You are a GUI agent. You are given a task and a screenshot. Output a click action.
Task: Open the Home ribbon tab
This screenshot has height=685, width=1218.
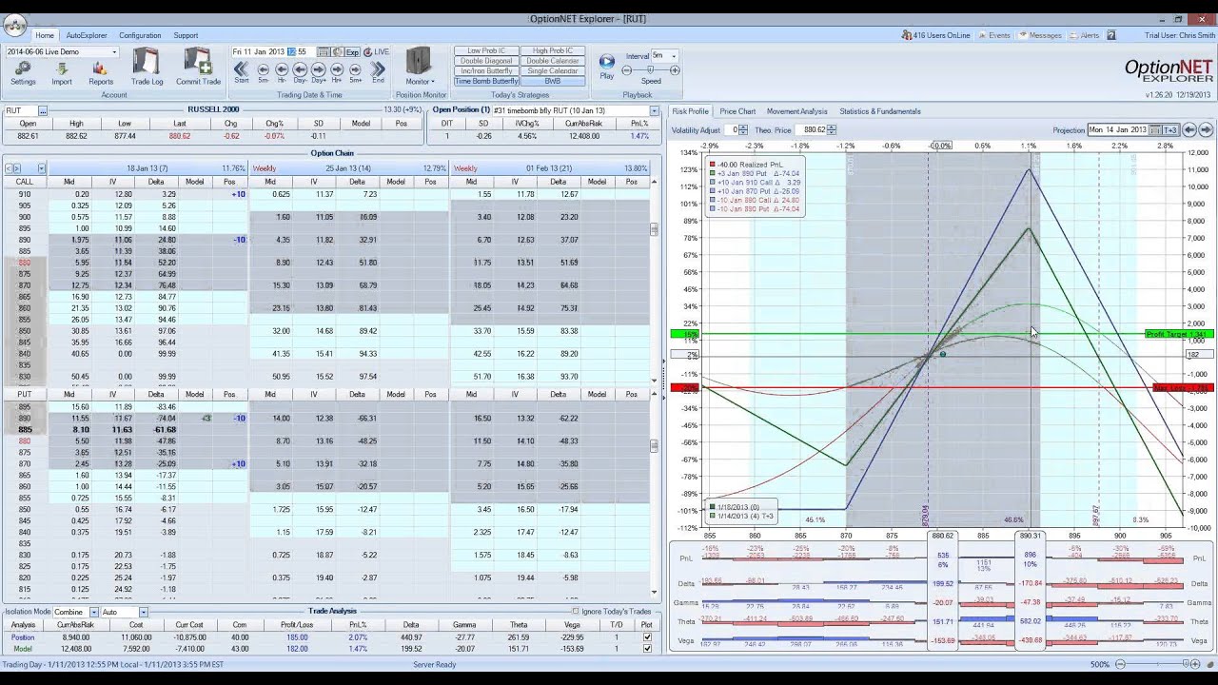coord(44,35)
